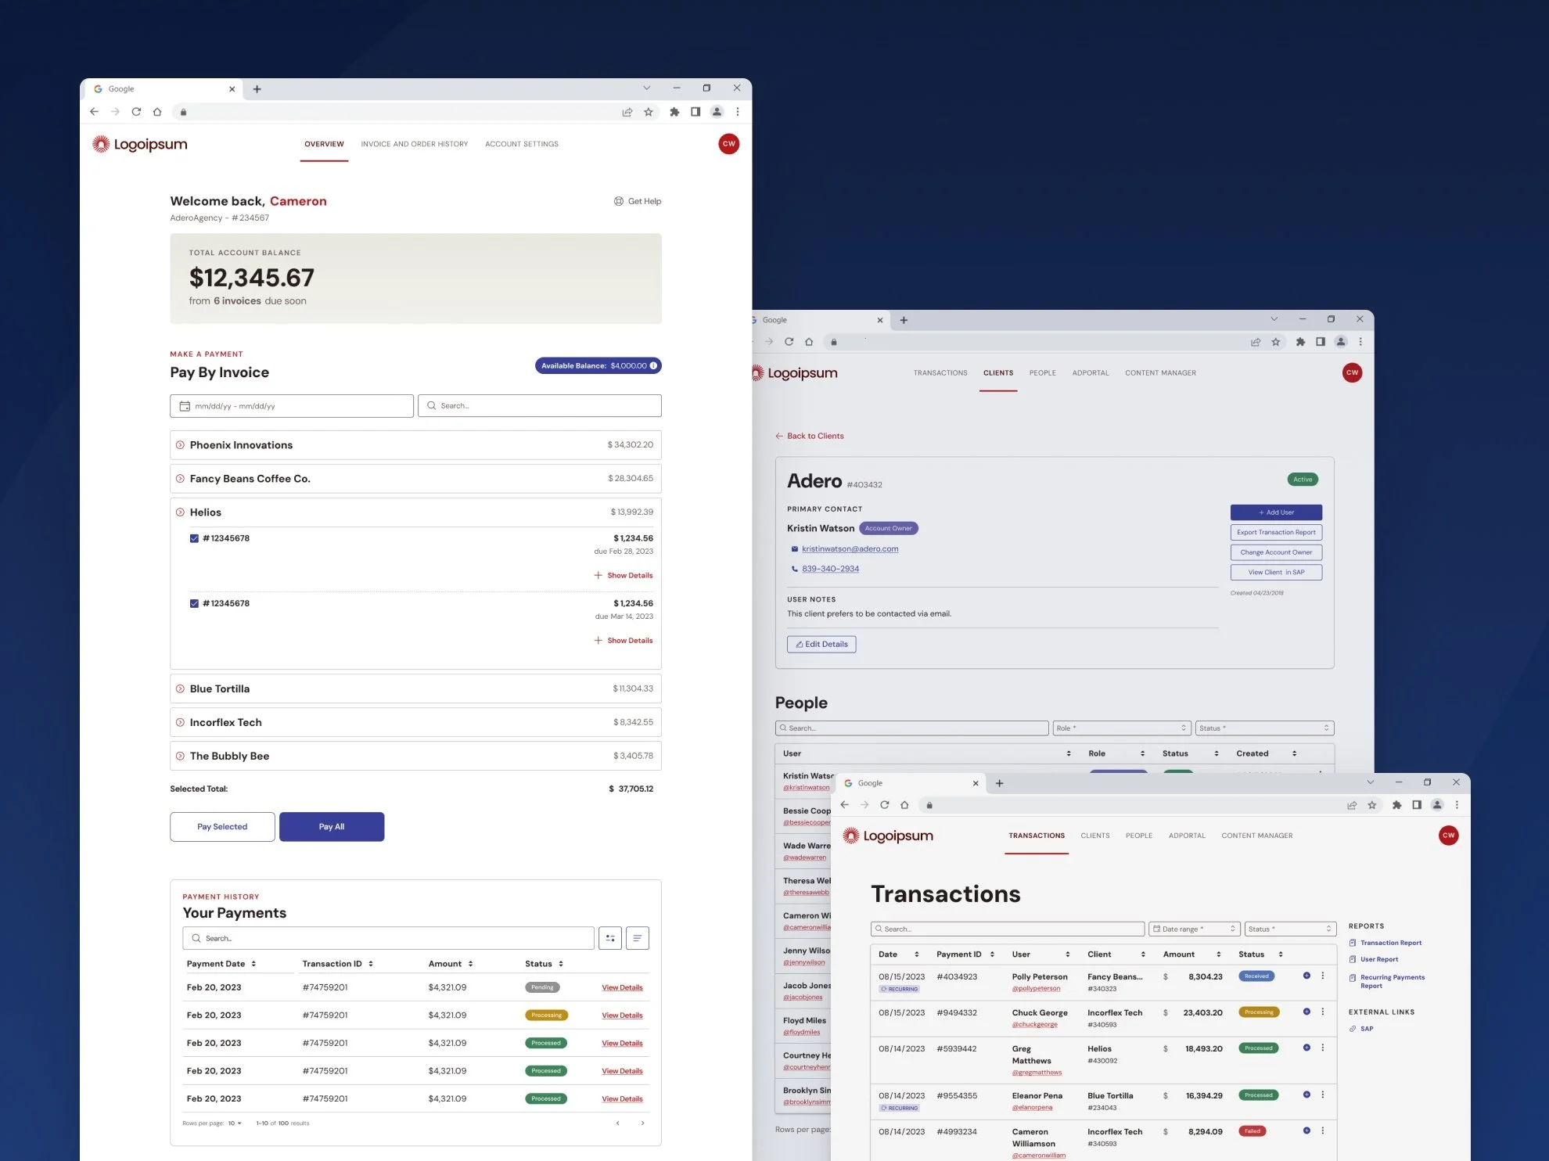Open kebab menu on Chuck George row
Image resolution: width=1549 pixels, height=1161 pixels.
(x=1323, y=1012)
